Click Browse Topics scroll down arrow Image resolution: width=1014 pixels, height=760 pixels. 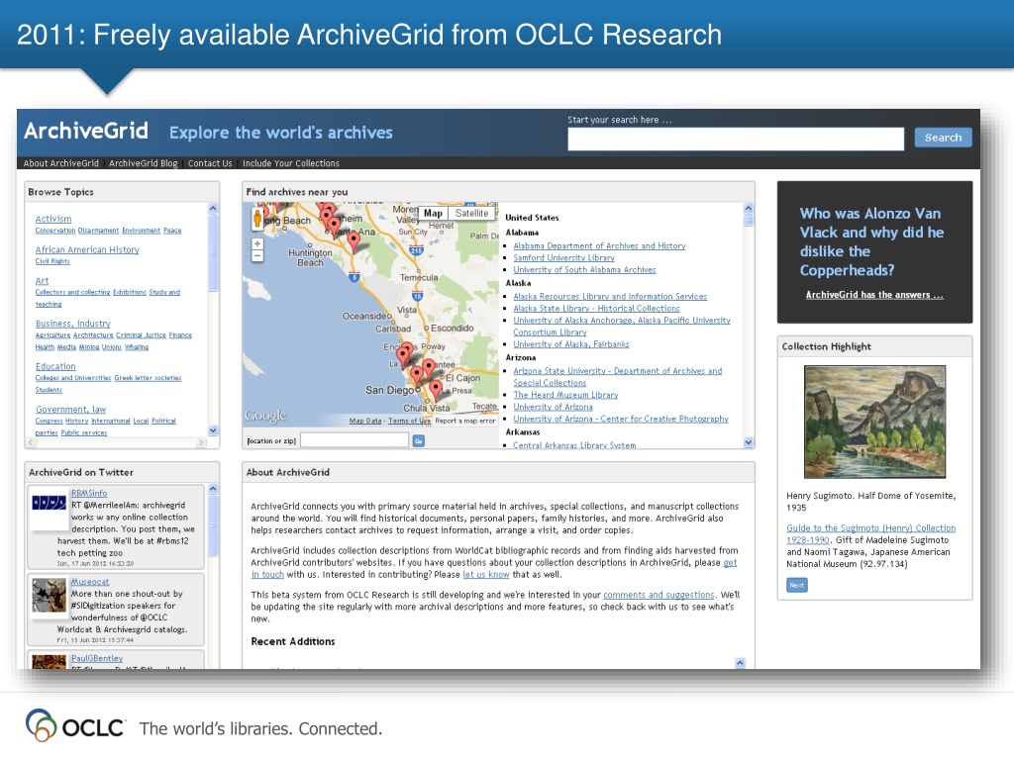(x=213, y=430)
